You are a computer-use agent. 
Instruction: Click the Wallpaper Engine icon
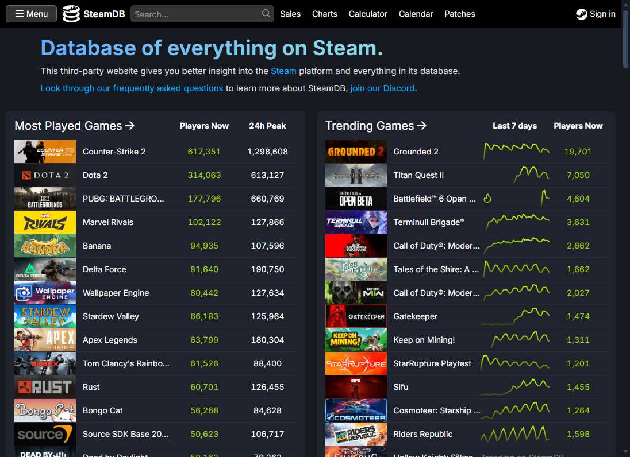pos(45,293)
